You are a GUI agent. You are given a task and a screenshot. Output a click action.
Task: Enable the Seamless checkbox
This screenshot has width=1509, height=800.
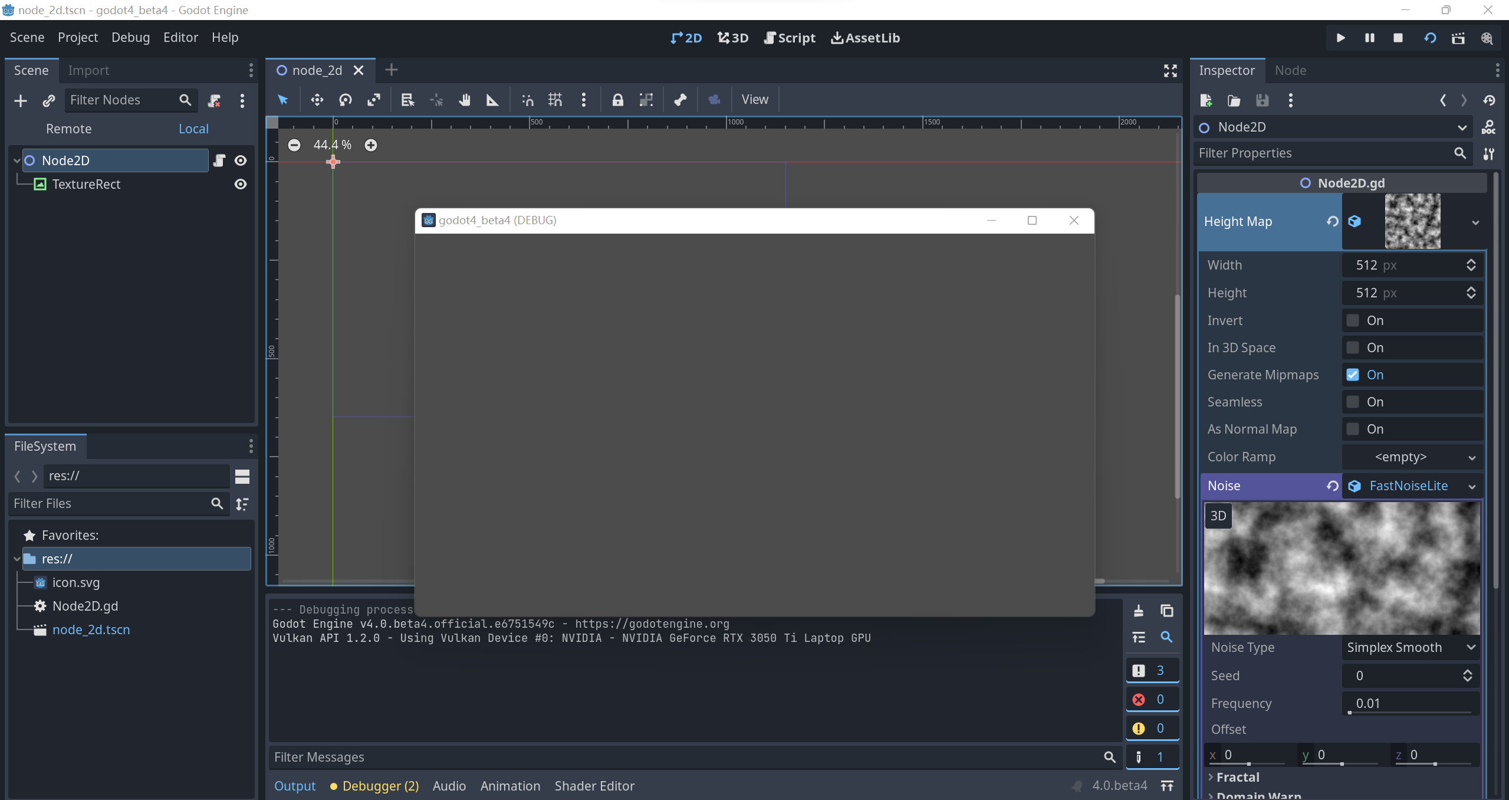[1353, 402]
